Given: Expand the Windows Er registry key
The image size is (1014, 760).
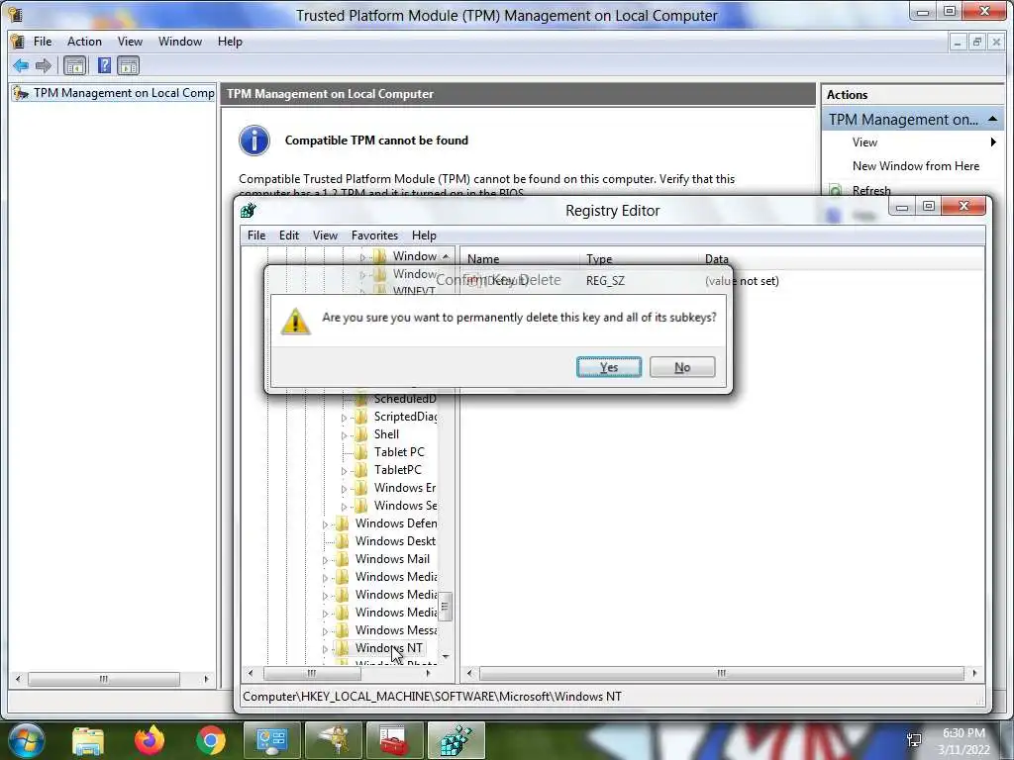Looking at the screenshot, I should tap(344, 489).
